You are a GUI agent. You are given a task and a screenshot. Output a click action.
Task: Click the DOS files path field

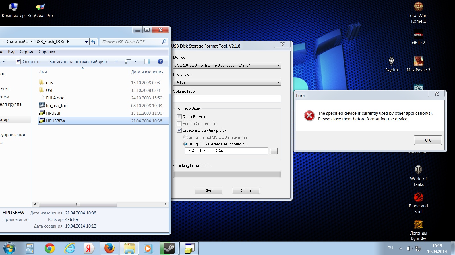pyautogui.click(x=226, y=151)
